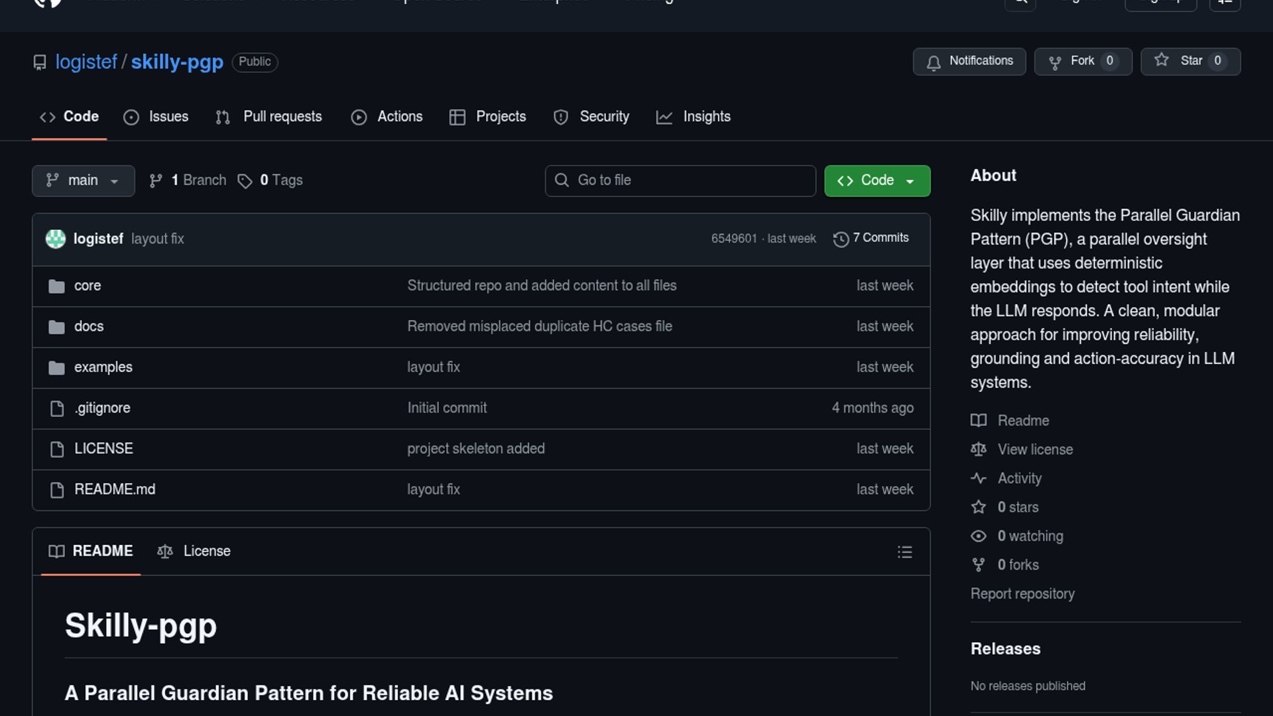The width and height of the screenshot is (1273, 716).
Task: Open the logistef owner profile link
Action: [86, 62]
